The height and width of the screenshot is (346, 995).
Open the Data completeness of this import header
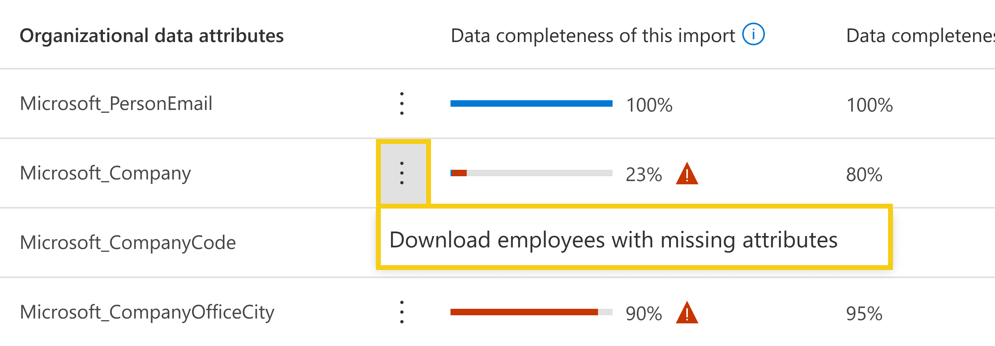(591, 34)
